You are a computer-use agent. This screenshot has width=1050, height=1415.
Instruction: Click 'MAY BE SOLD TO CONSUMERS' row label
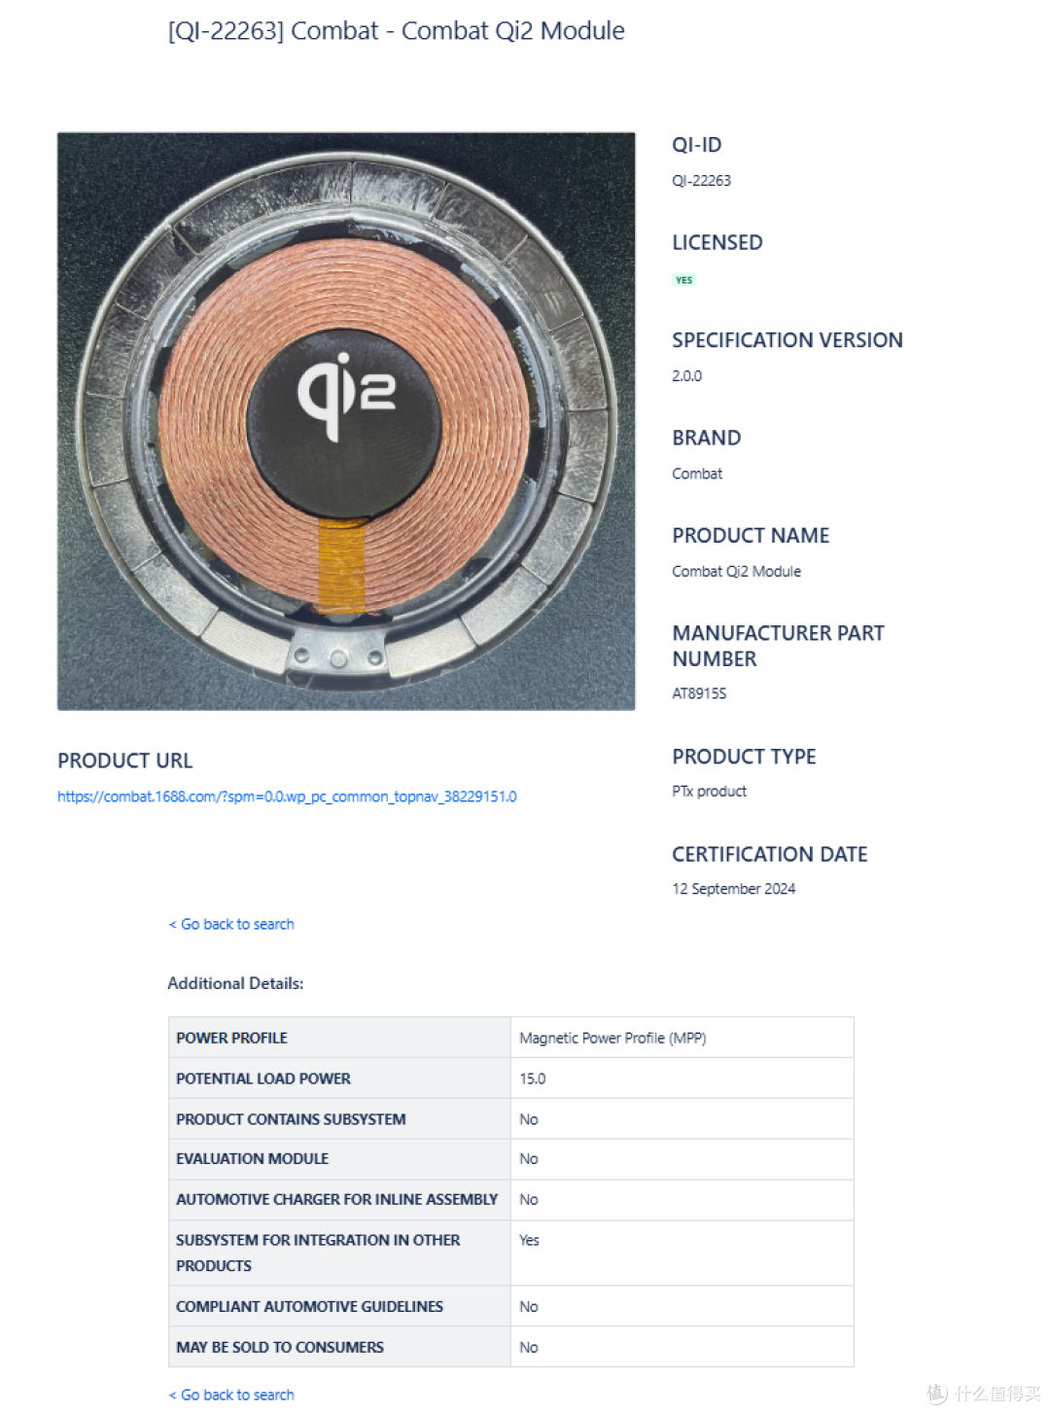tap(280, 1348)
